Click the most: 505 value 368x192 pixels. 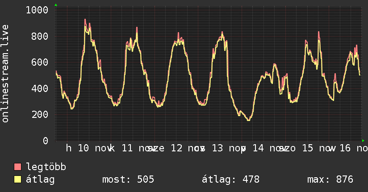(128, 179)
